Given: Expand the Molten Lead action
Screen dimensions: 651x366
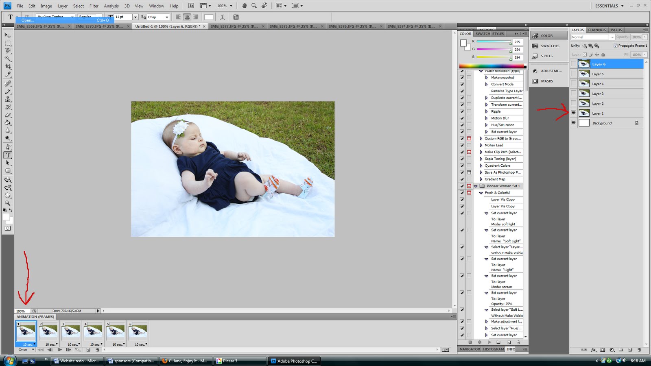Looking at the screenshot, I should click(x=481, y=145).
